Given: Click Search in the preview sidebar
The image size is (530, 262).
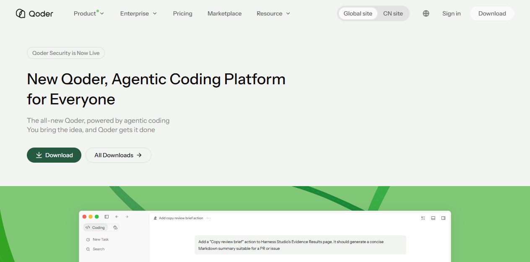Looking at the screenshot, I should [x=95, y=249].
